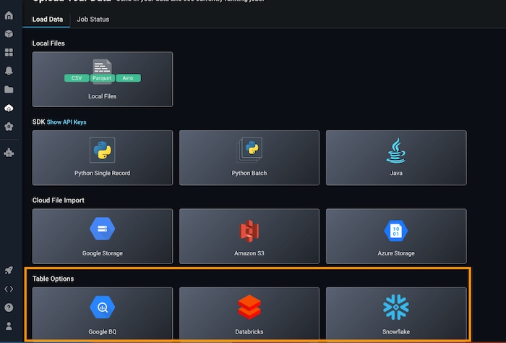506x343 pixels.
Task: Click the rocket icon in sidebar
Action: pyautogui.click(x=9, y=271)
